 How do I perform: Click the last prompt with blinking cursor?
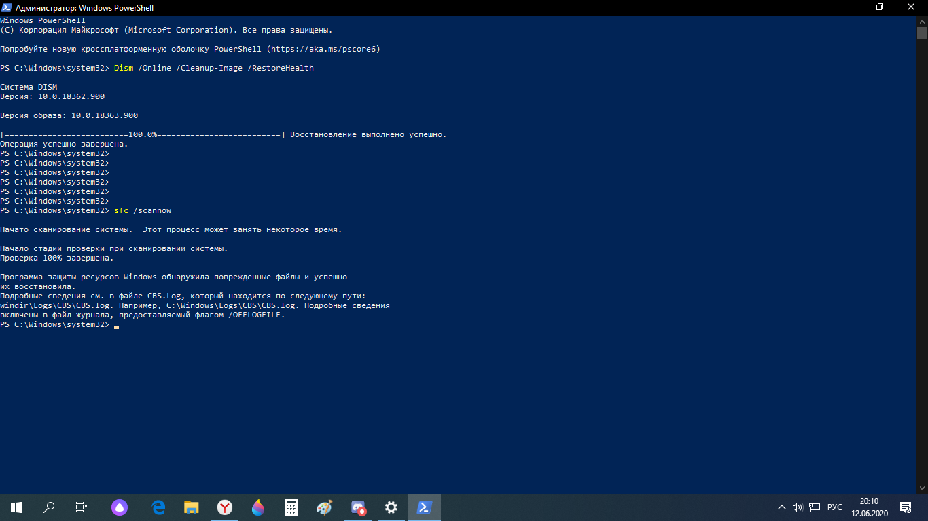(x=59, y=325)
